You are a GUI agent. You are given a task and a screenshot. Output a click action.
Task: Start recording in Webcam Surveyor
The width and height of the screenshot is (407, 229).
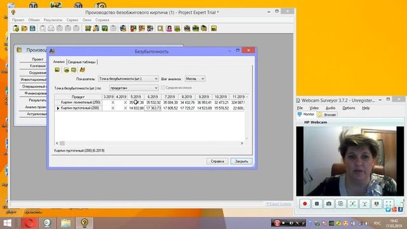[305, 204]
